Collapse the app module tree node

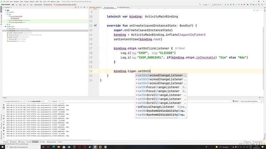click(x=4, y=10)
